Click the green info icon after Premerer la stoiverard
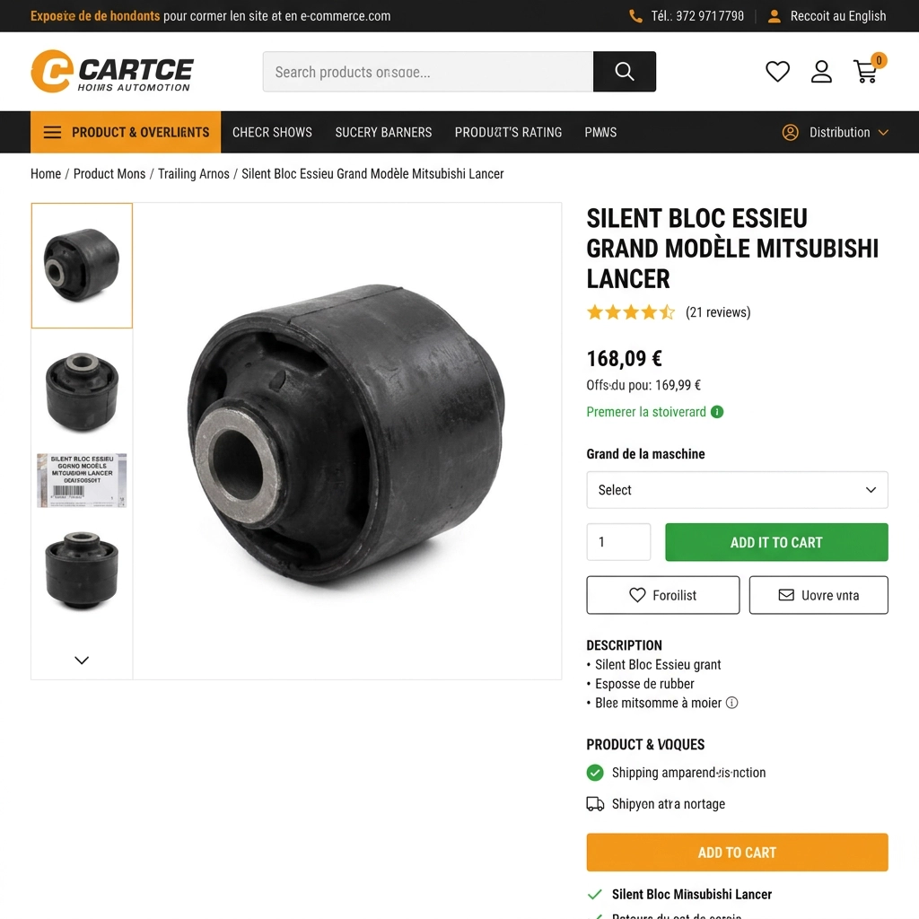919x919 pixels. [x=717, y=412]
